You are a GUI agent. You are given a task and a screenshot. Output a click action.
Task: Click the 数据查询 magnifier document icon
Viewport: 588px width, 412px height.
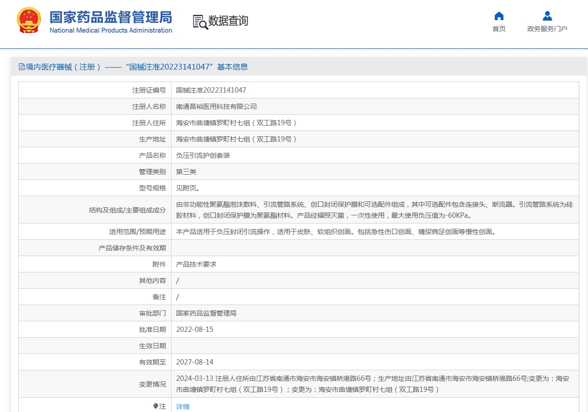coord(200,22)
